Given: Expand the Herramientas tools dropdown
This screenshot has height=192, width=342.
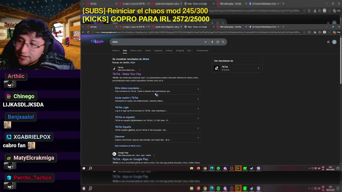Looking at the screenshot, I should coord(203,50).
